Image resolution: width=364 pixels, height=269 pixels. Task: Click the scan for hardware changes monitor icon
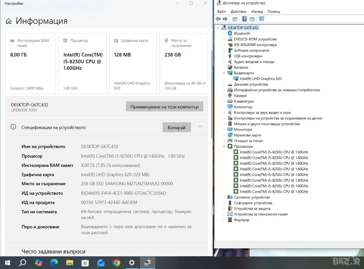click(262, 19)
